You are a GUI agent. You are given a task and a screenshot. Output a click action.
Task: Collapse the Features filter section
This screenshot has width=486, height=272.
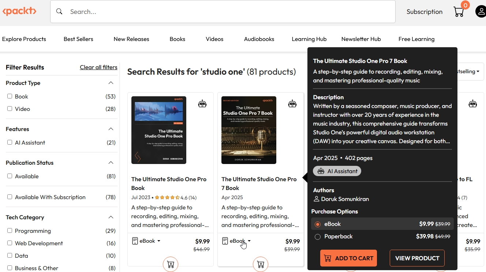tap(111, 129)
